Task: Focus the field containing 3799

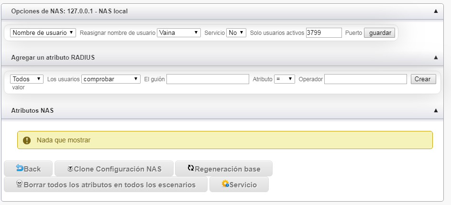Action: point(324,33)
